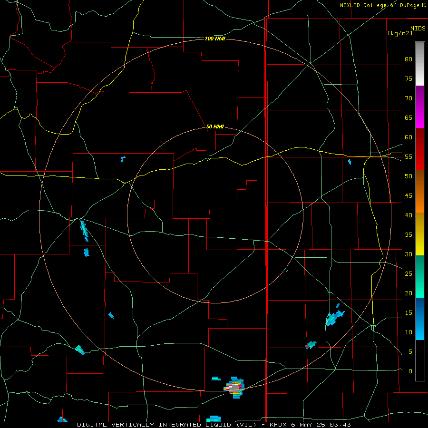428x428 pixels.
Task: Pick the gray-white segment of the color bar
Action: pyautogui.click(x=420, y=64)
